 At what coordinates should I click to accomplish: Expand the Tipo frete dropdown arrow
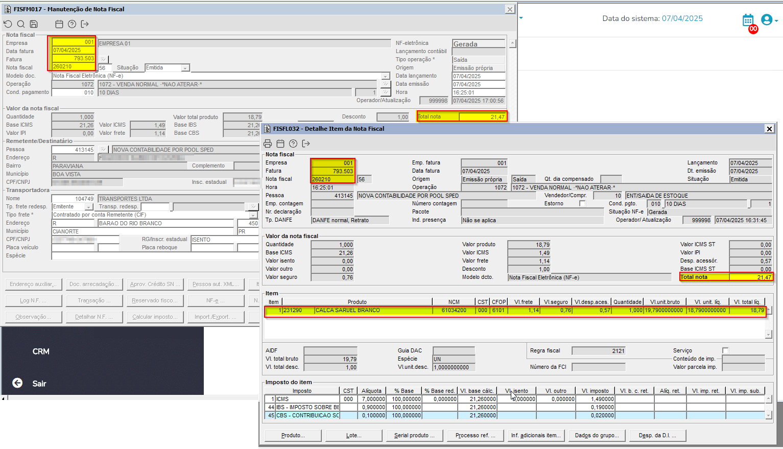[253, 215]
